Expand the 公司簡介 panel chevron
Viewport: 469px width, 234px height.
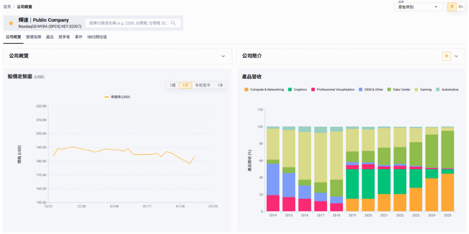[x=456, y=56]
